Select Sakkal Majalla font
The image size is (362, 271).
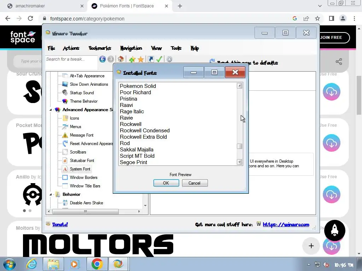(136, 150)
